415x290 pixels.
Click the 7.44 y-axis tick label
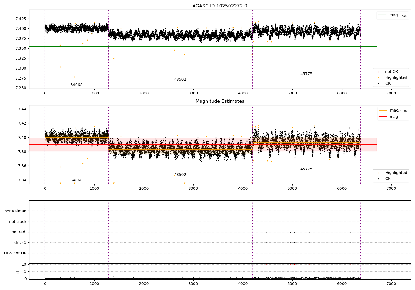coord(22,109)
